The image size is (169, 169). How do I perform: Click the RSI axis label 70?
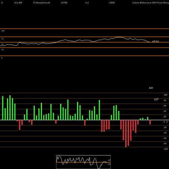tap(2, 39)
